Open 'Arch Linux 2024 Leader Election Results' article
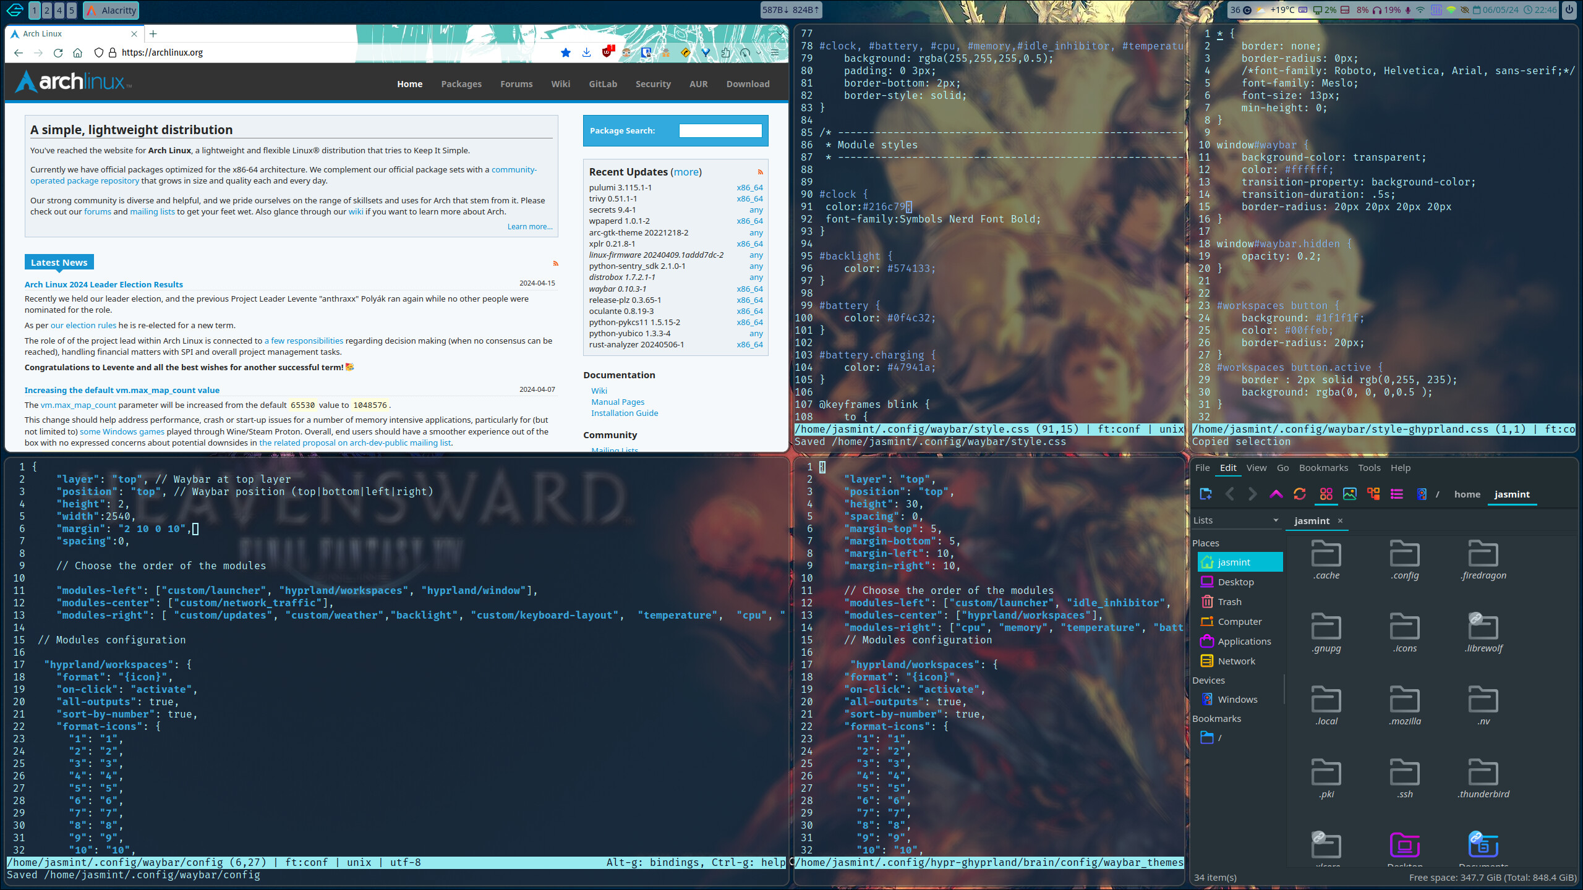This screenshot has height=890, width=1583. 103,284
